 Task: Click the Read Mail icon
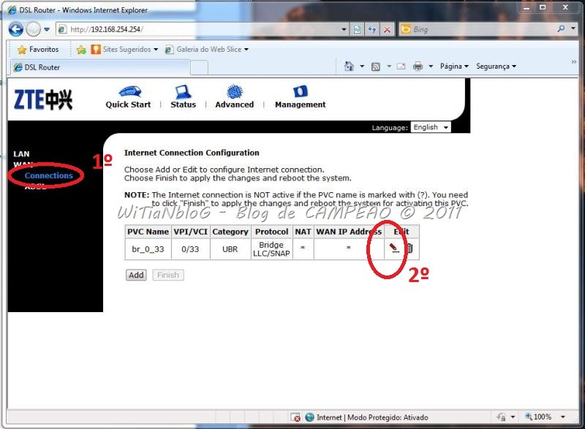(401, 67)
